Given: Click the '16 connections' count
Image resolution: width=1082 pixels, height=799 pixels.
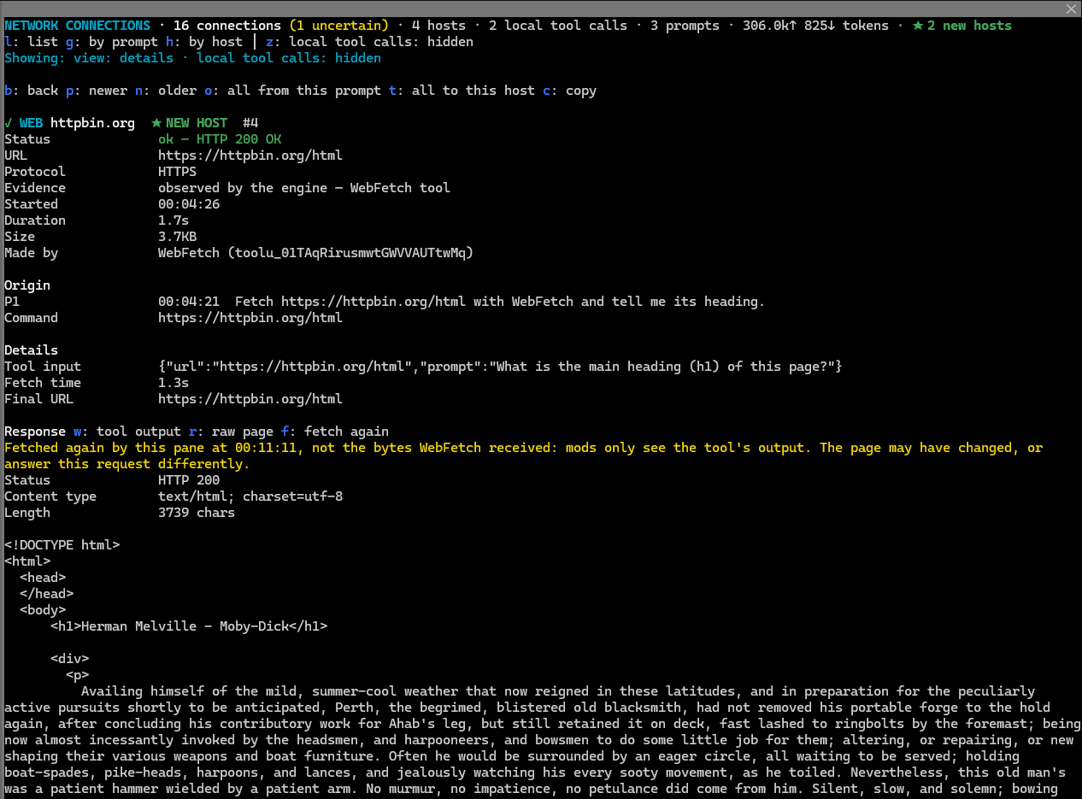Looking at the screenshot, I should click(226, 25).
